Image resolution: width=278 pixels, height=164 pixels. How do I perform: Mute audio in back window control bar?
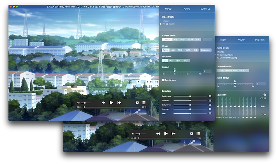132,133
